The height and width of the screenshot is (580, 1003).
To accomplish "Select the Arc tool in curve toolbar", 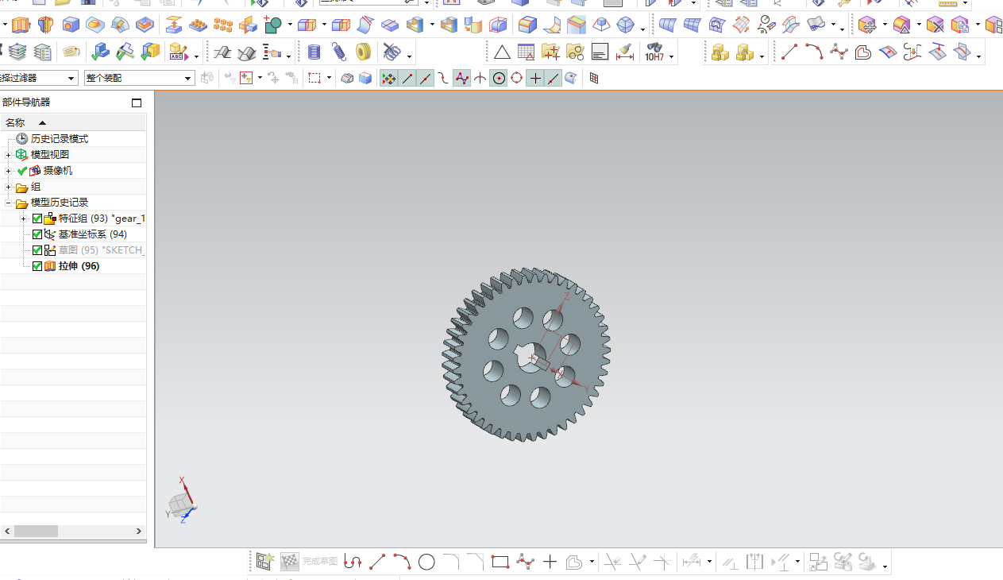I will click(814, 52).
